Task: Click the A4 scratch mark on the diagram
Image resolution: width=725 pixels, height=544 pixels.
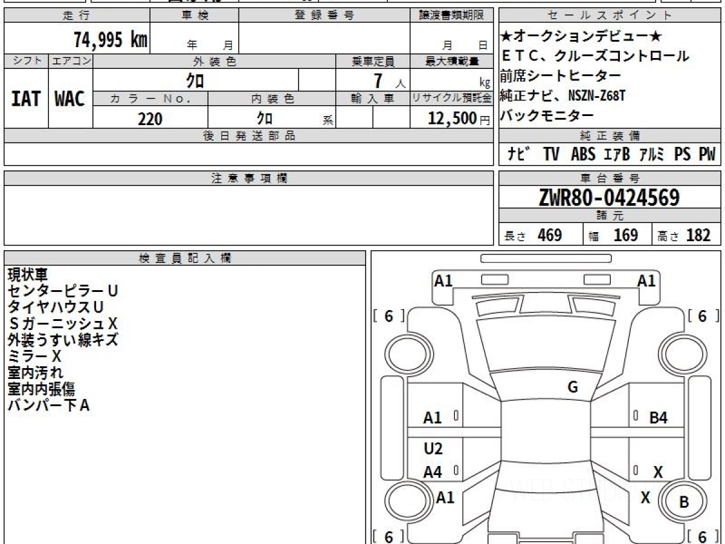Action: point(433,473)
